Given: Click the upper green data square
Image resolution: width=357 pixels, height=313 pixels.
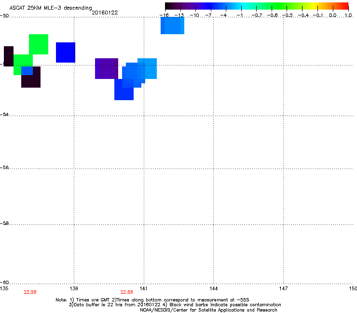Looking at the screenshot, I should [39, 44].
